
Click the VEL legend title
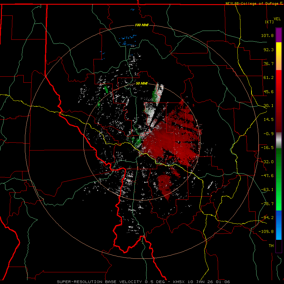pyautogui.click(x=277, y=19)
